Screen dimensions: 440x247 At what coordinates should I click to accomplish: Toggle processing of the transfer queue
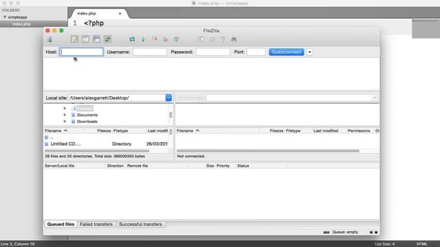[144, 39]
